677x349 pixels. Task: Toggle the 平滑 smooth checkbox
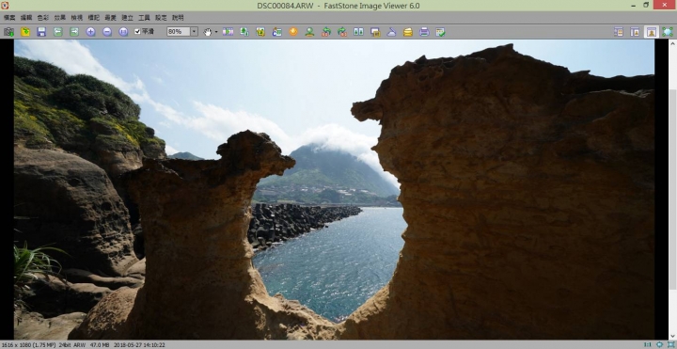coord(144,32)
